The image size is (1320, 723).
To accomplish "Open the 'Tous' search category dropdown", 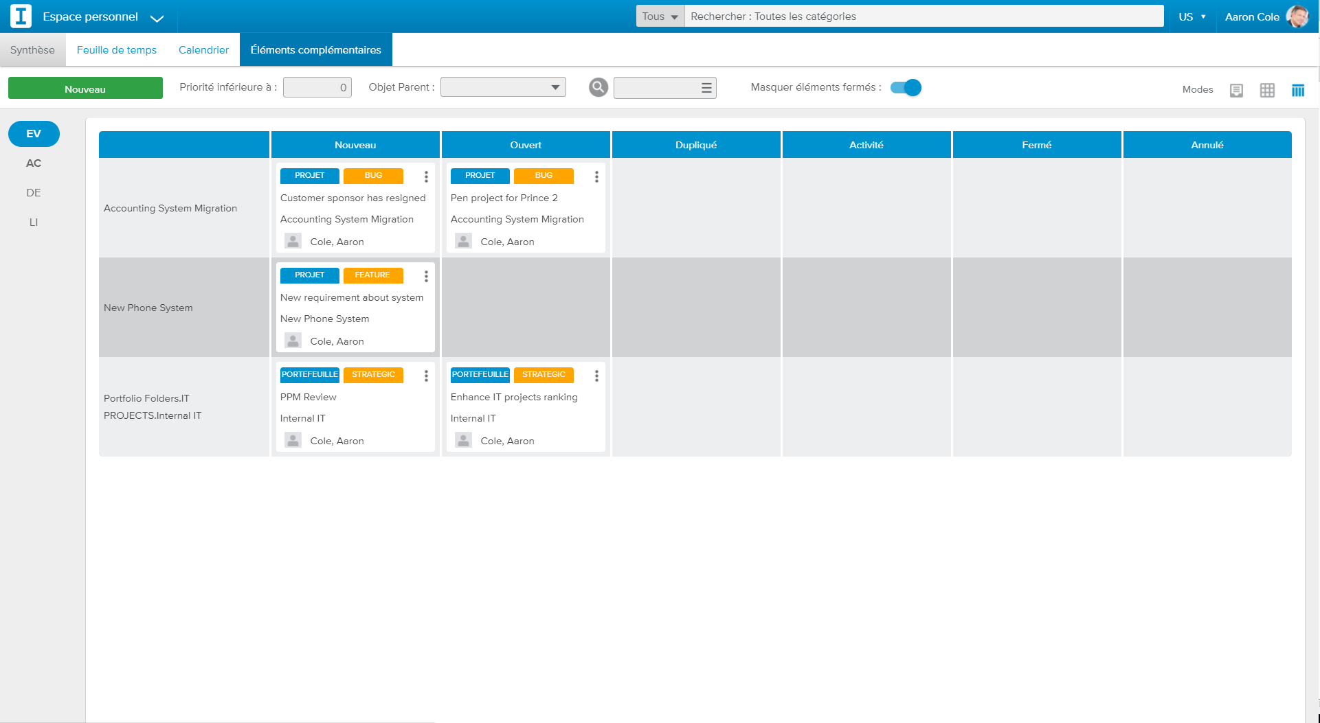I will point(659,16).
